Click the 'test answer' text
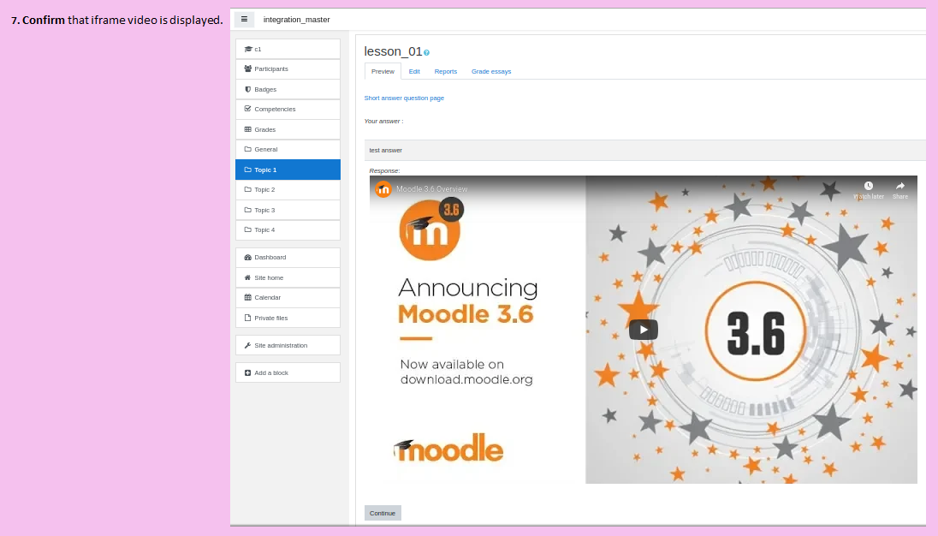 pos(385,150)
